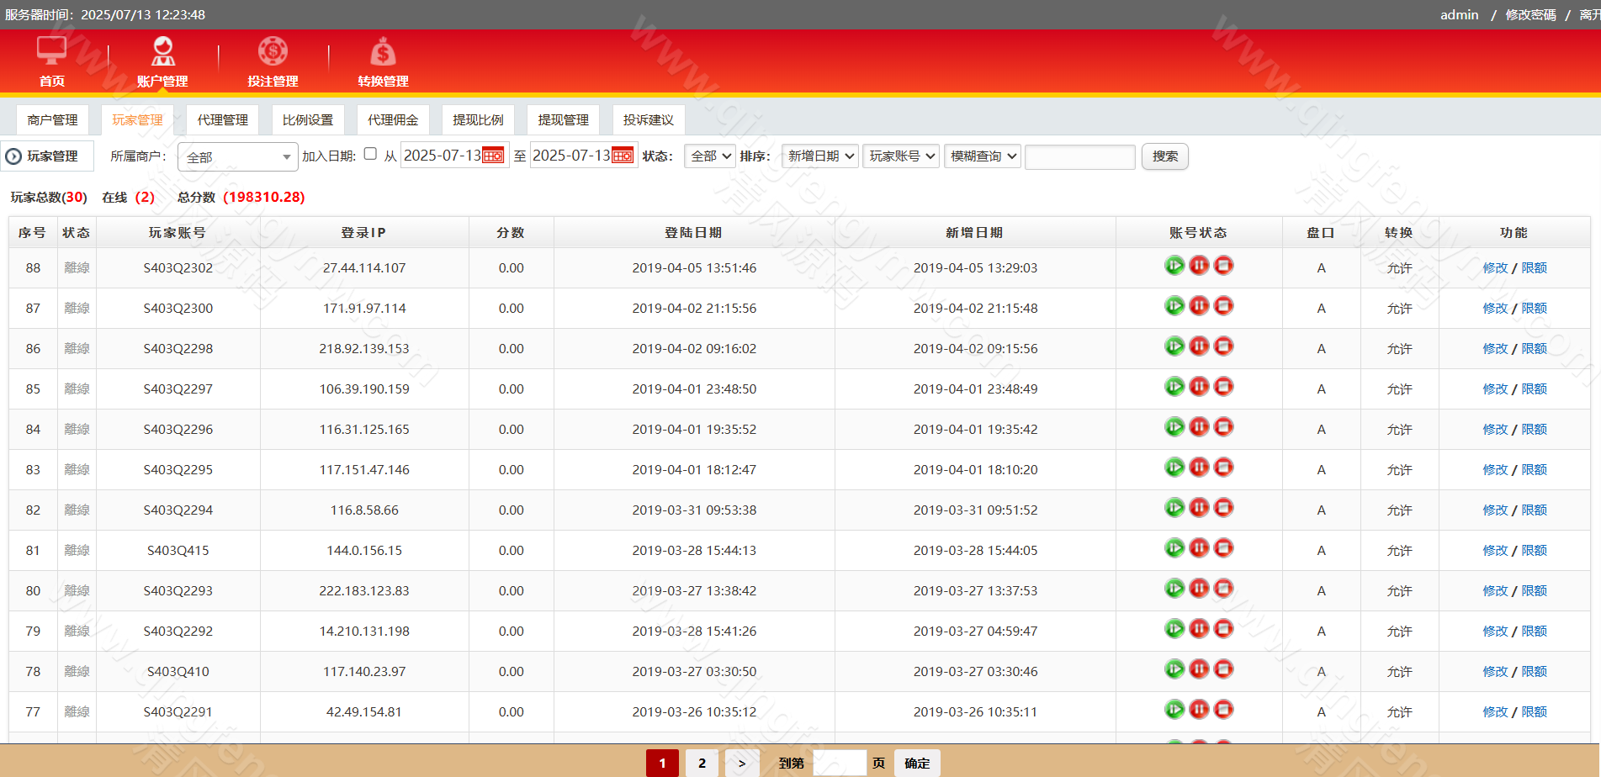
Task: Click the 投注管理 poker chip icon
Action: pos(273,52)
